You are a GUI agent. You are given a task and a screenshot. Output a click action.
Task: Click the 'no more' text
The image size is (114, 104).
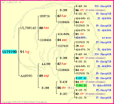(106, 38)
